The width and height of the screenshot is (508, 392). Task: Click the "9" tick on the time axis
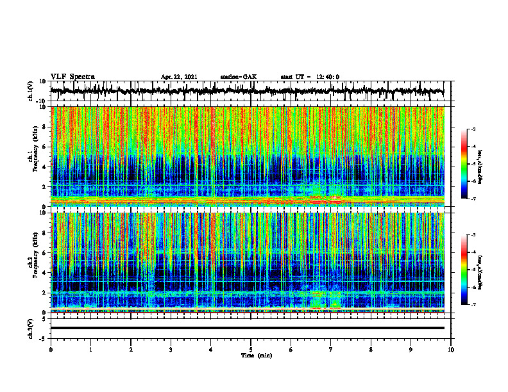click(x=411, y=350)
